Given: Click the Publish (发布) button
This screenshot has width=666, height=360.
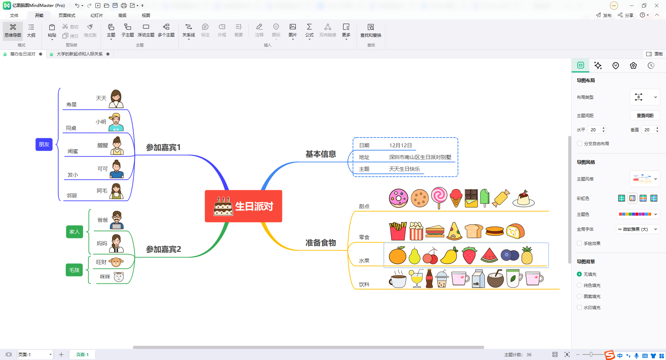Looking at the screenshot, I should click(x=604, y=15).
